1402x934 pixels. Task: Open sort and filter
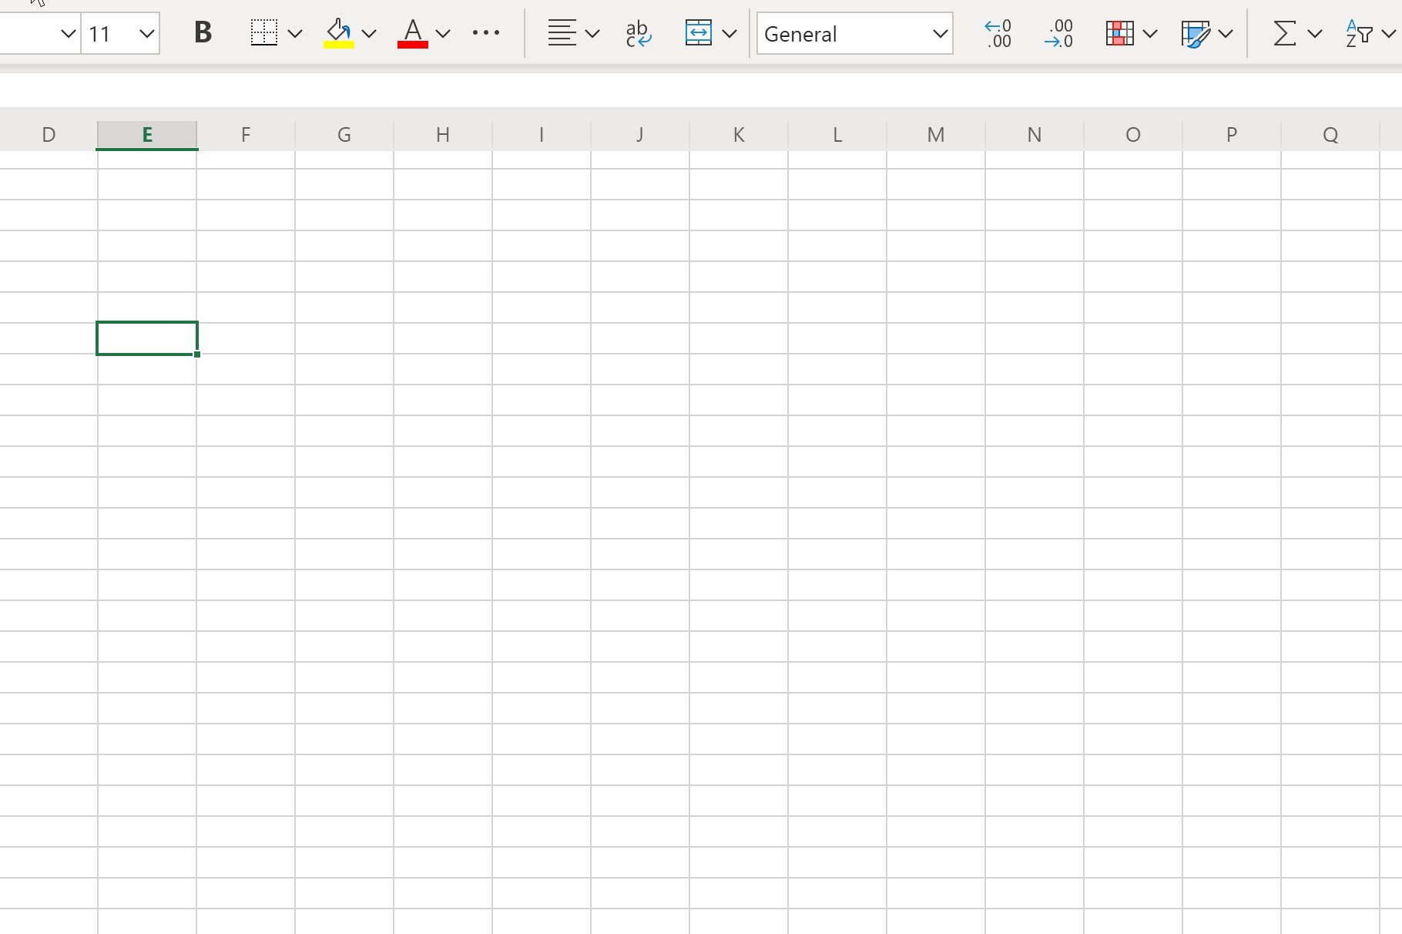tap(1360, 33)
